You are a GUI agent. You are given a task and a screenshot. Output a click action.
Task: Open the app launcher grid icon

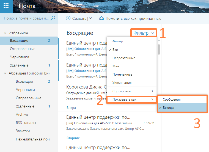coord(6,6)
